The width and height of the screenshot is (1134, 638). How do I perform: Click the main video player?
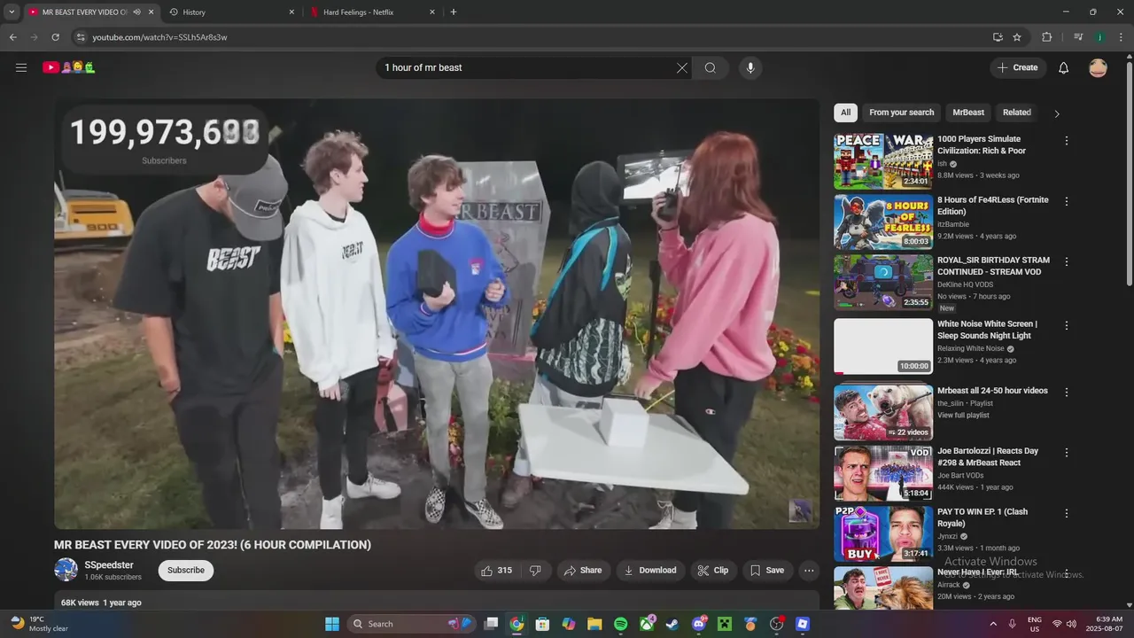tap(437, 314)
